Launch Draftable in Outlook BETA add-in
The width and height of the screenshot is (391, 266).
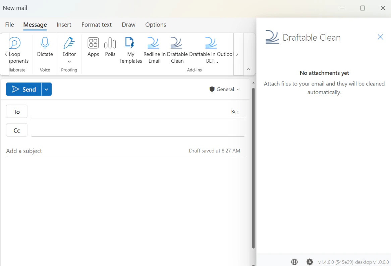(x=211, y=50)
